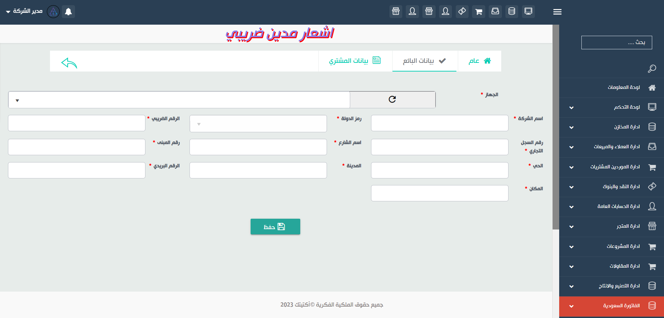Toggle the hamburger sidebar menu icon
The width and height of the screenshot is (664, 318).
(557, 12)
